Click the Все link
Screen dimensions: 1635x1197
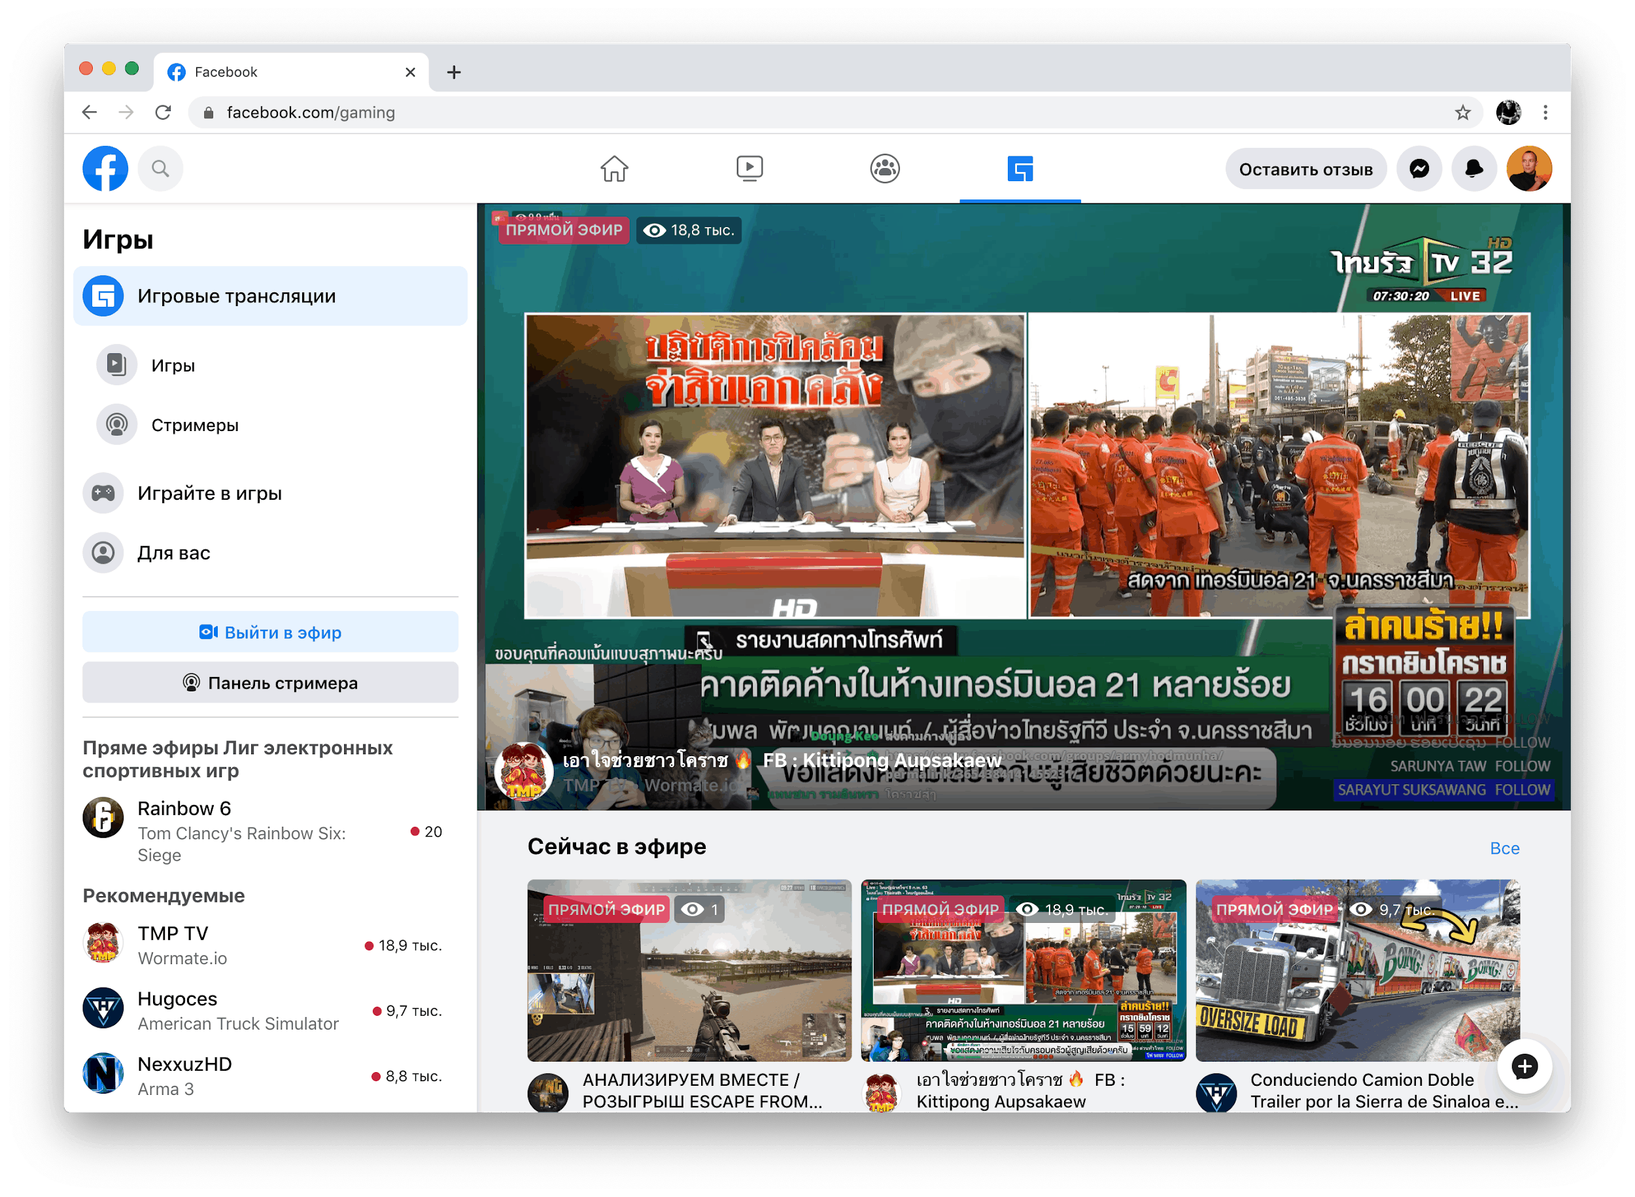tap(1504, 848)
